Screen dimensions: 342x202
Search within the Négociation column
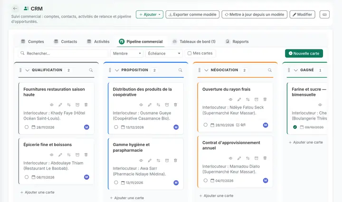click(x=270, y=70)
